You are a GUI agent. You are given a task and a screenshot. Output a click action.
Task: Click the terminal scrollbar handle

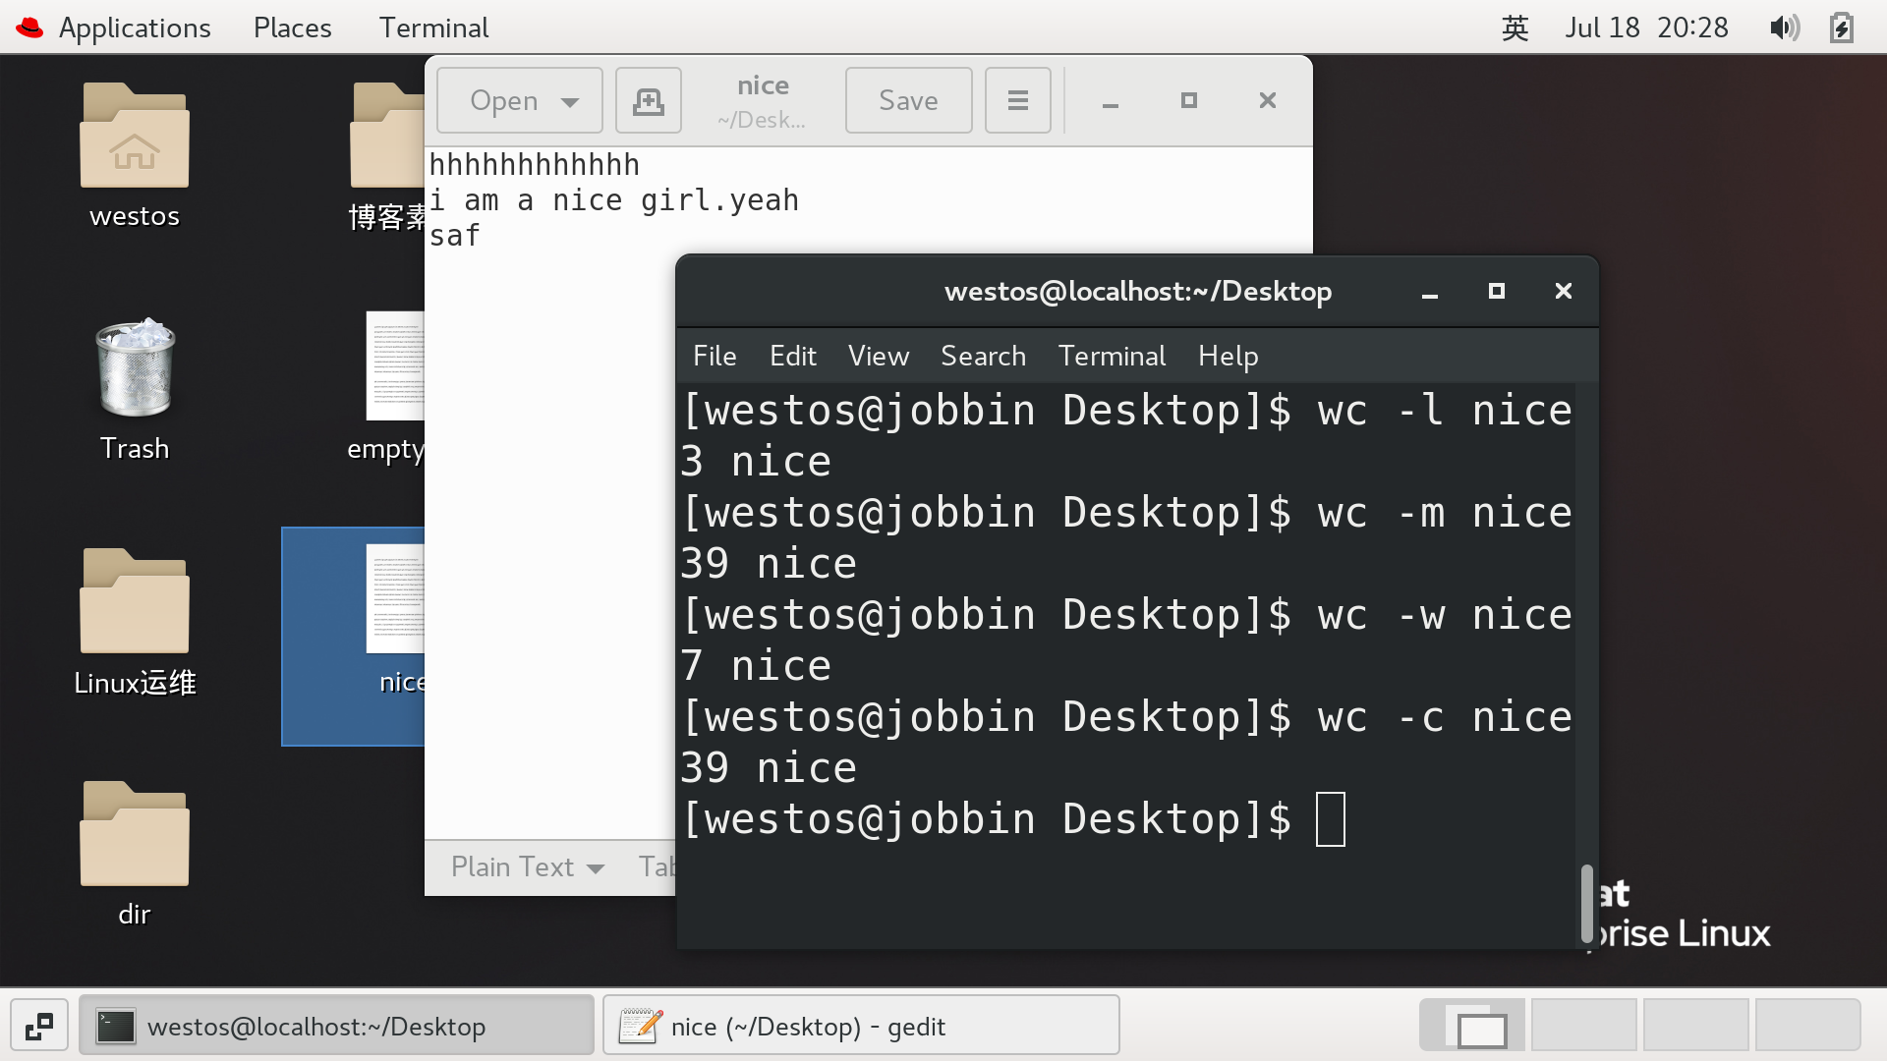pos(1586,904)
